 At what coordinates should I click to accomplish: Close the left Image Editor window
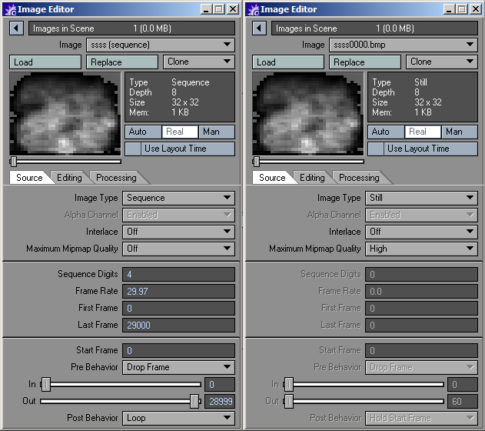(233, 9)
